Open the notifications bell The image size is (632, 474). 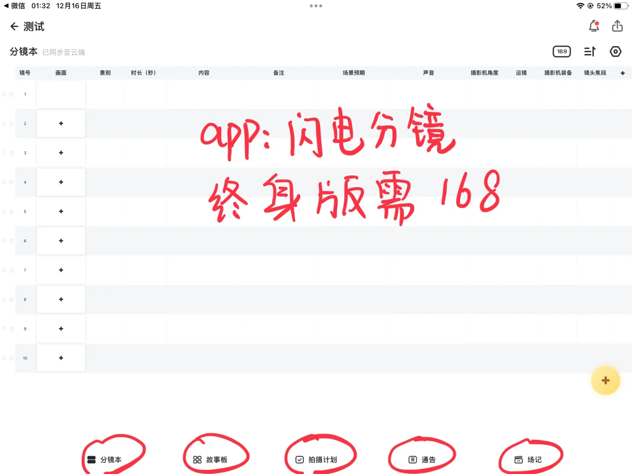pyautogui.click(x=594, y=26)
